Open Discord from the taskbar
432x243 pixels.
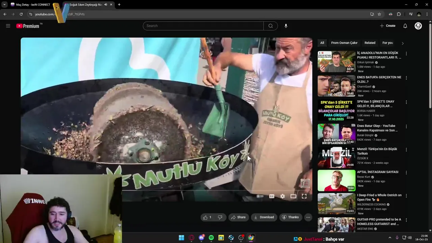pyautogui.click(x=201, y=238)
